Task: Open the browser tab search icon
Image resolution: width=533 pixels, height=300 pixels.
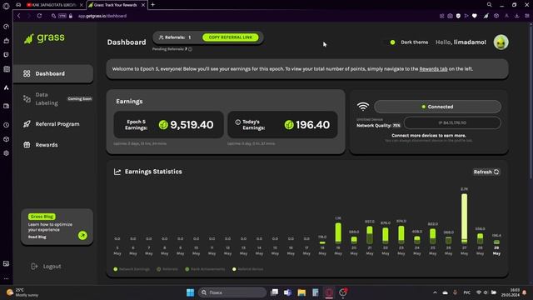Action: tap(489, 5)
